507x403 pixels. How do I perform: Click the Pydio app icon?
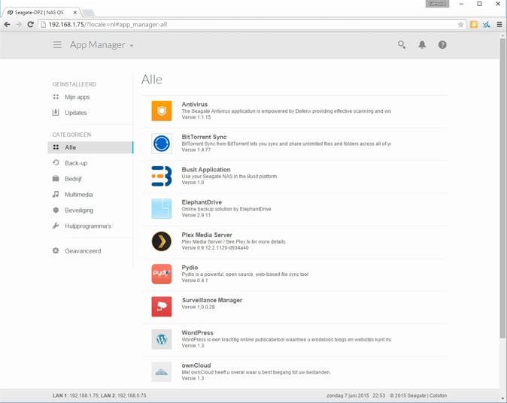(x=161, y=274)
